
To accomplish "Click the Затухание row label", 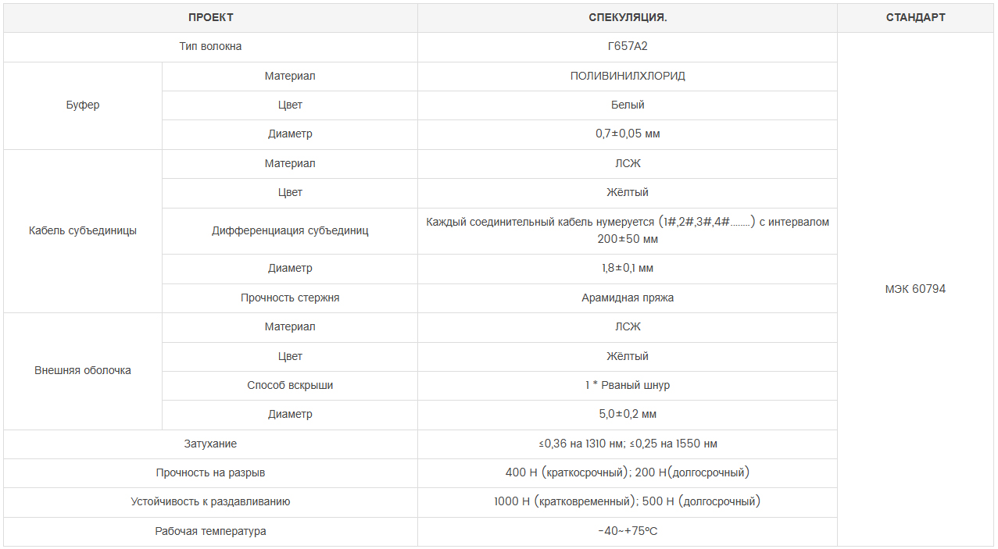I will tap(211, 444).
